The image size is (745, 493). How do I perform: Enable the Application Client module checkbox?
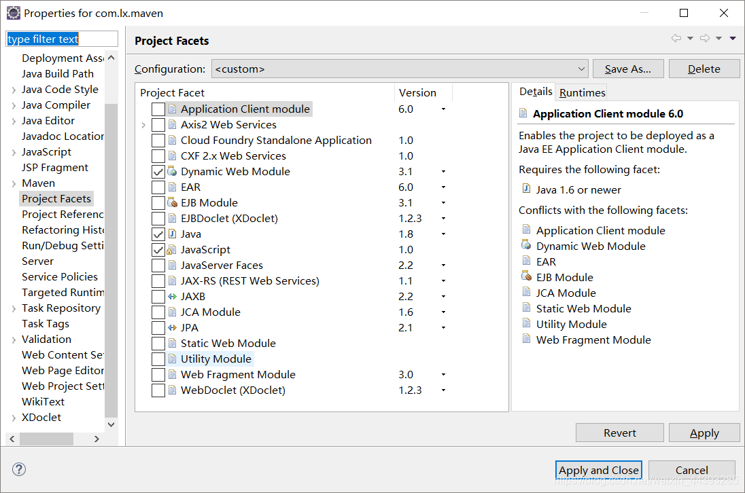(158, 109)
